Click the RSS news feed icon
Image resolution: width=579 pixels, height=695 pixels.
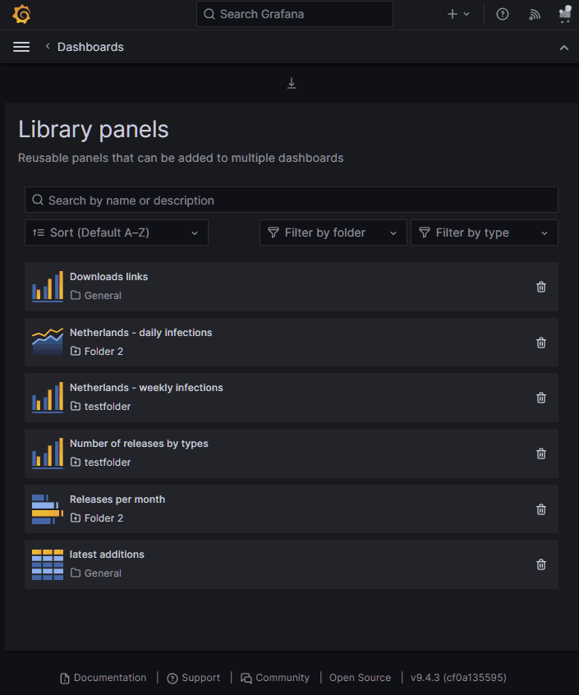pyautogui.click(x=534, y=14)
